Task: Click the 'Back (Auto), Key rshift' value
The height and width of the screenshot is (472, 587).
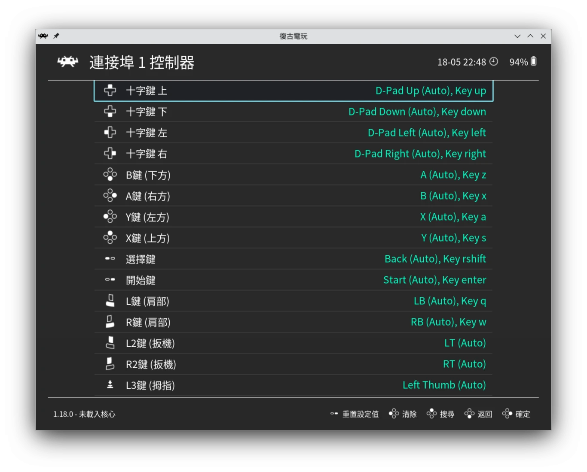Action: click(435, 259)
